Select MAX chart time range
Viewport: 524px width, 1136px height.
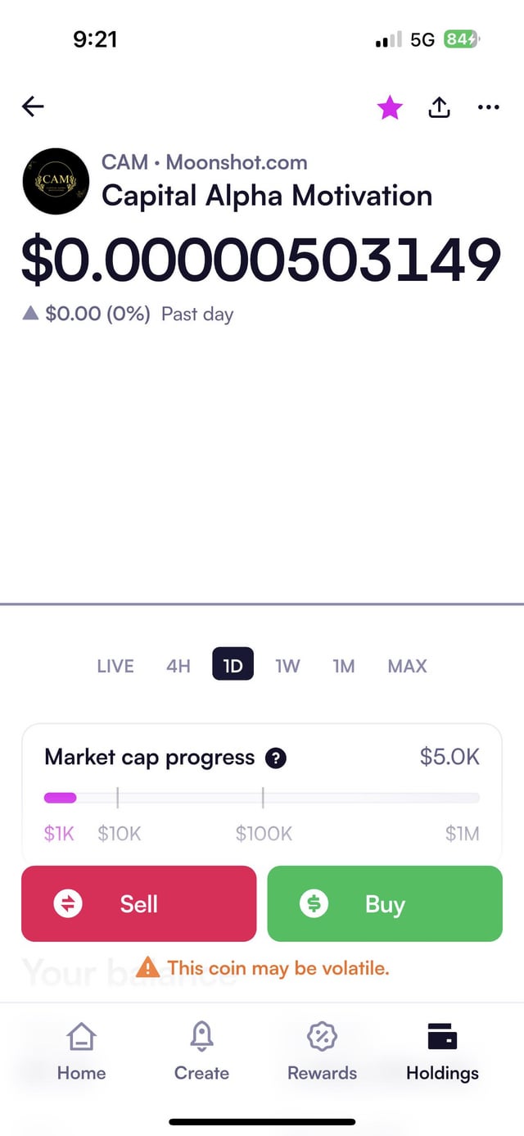407,666
